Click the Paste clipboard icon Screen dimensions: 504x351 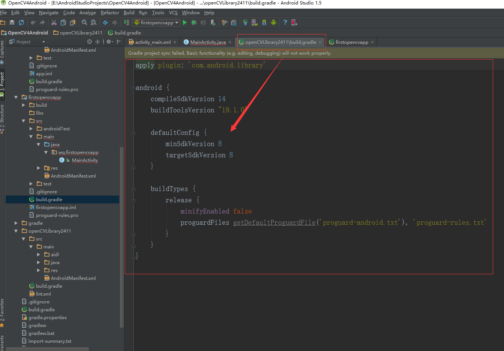click(x=73, y=22)
